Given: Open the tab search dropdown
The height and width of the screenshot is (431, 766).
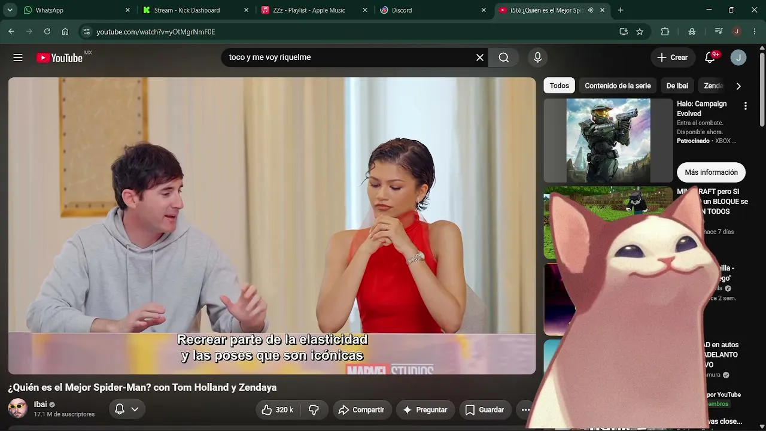Looking at the screenshot, I should point(10,10).
